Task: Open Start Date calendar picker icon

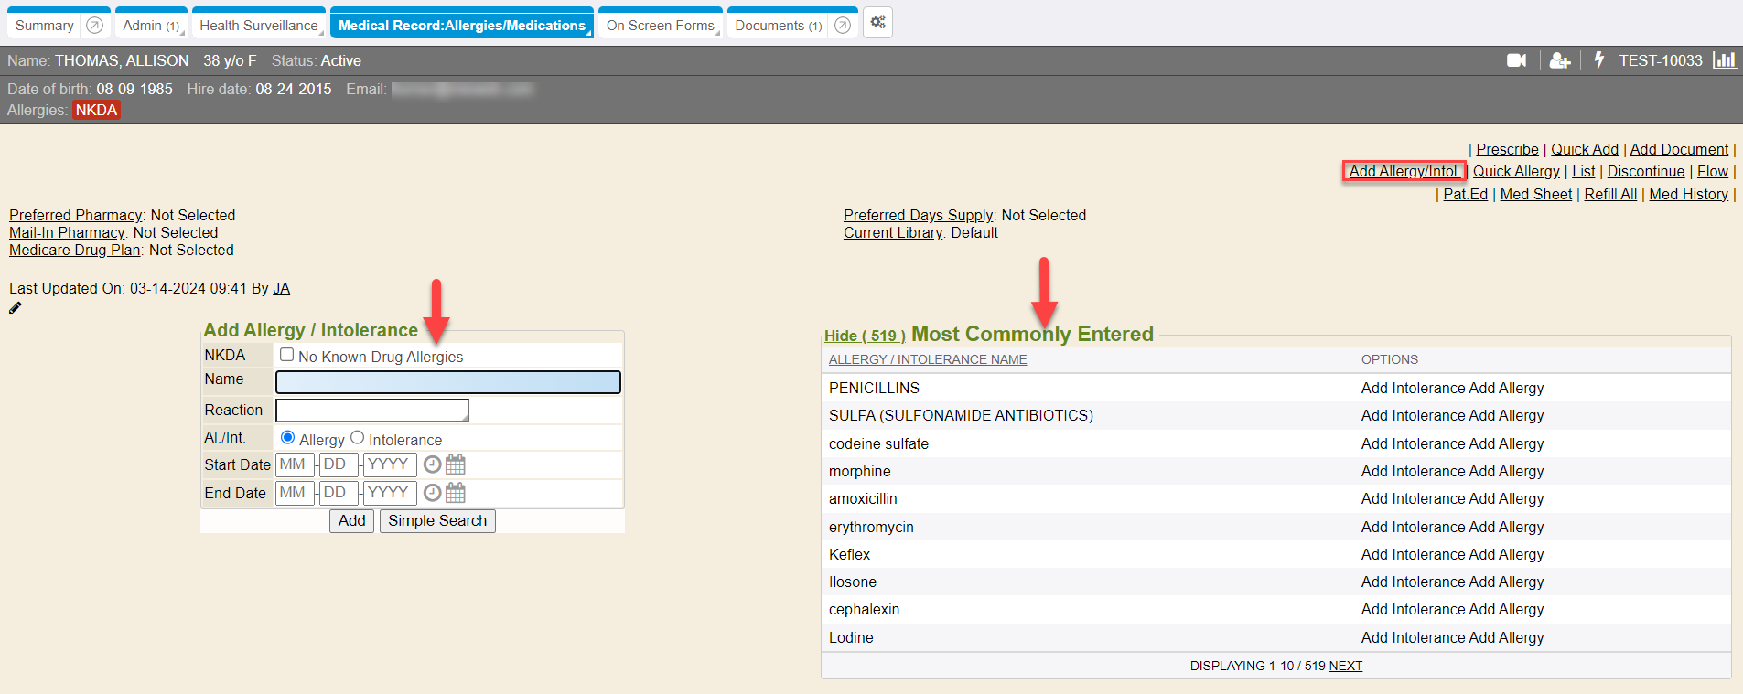Action: [456, 464]
